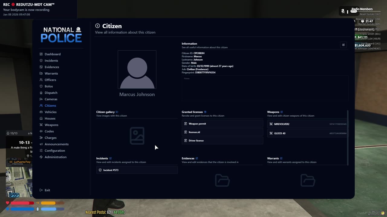The height and width of the screenshot is (217, 387).
Task: Click the edit icon next to Weapons heading
Action: click(x=281, y=112)
